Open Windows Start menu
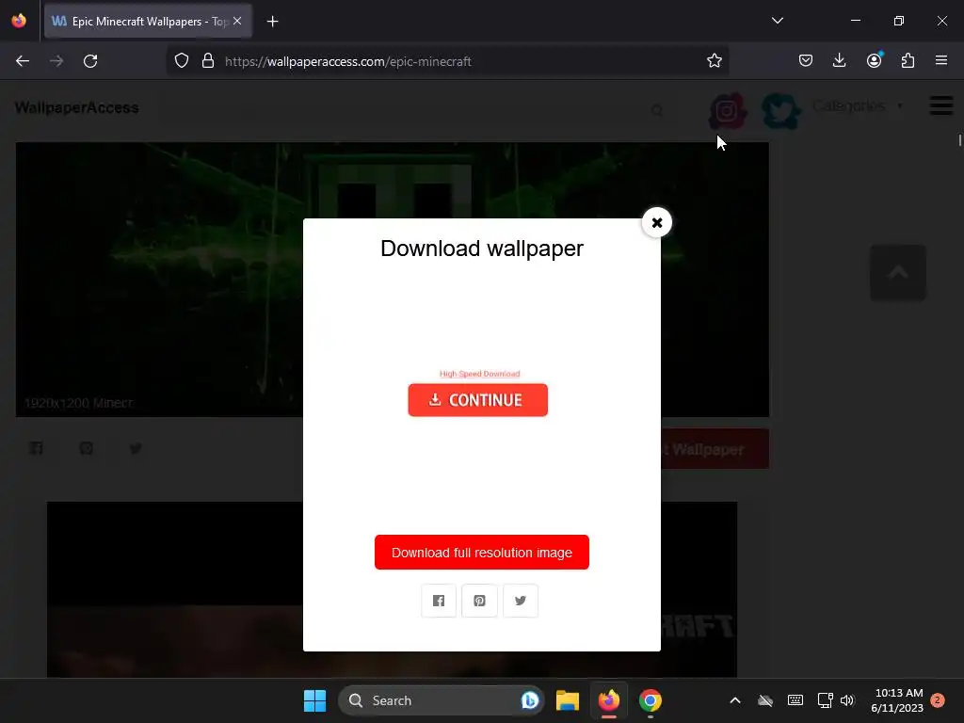This screenshot has height=723, width=964. click(314, 700)
